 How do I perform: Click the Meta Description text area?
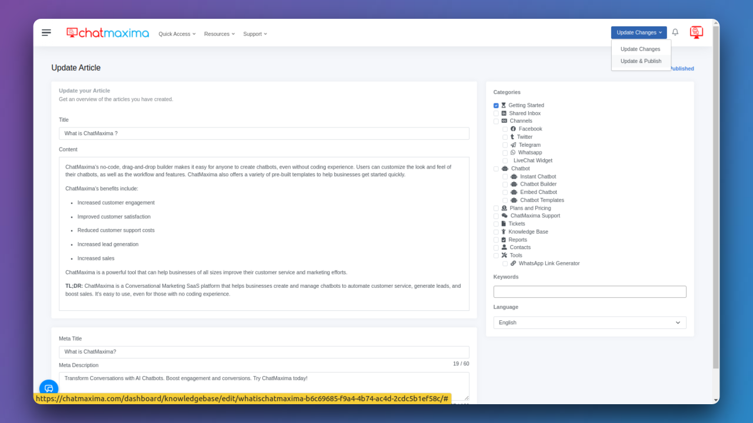[x=264, y=386]
